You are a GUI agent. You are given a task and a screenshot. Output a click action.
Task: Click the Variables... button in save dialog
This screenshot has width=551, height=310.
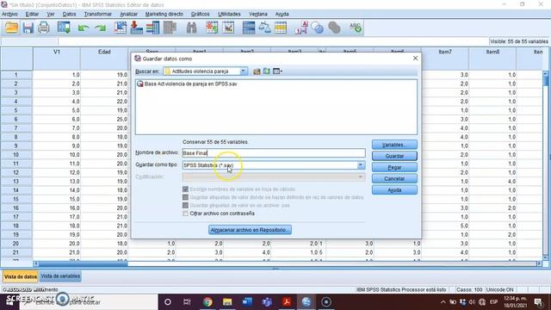click(x=394, y=145)
